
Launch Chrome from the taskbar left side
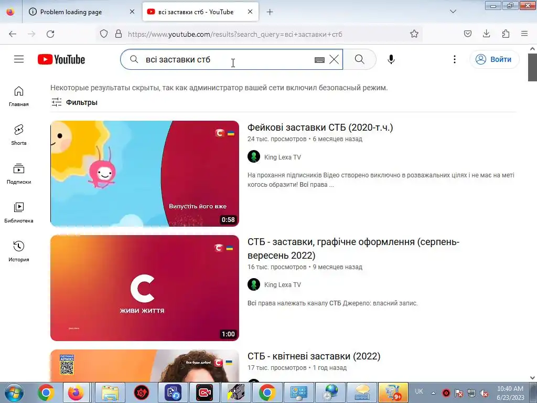tap(46, 393)
